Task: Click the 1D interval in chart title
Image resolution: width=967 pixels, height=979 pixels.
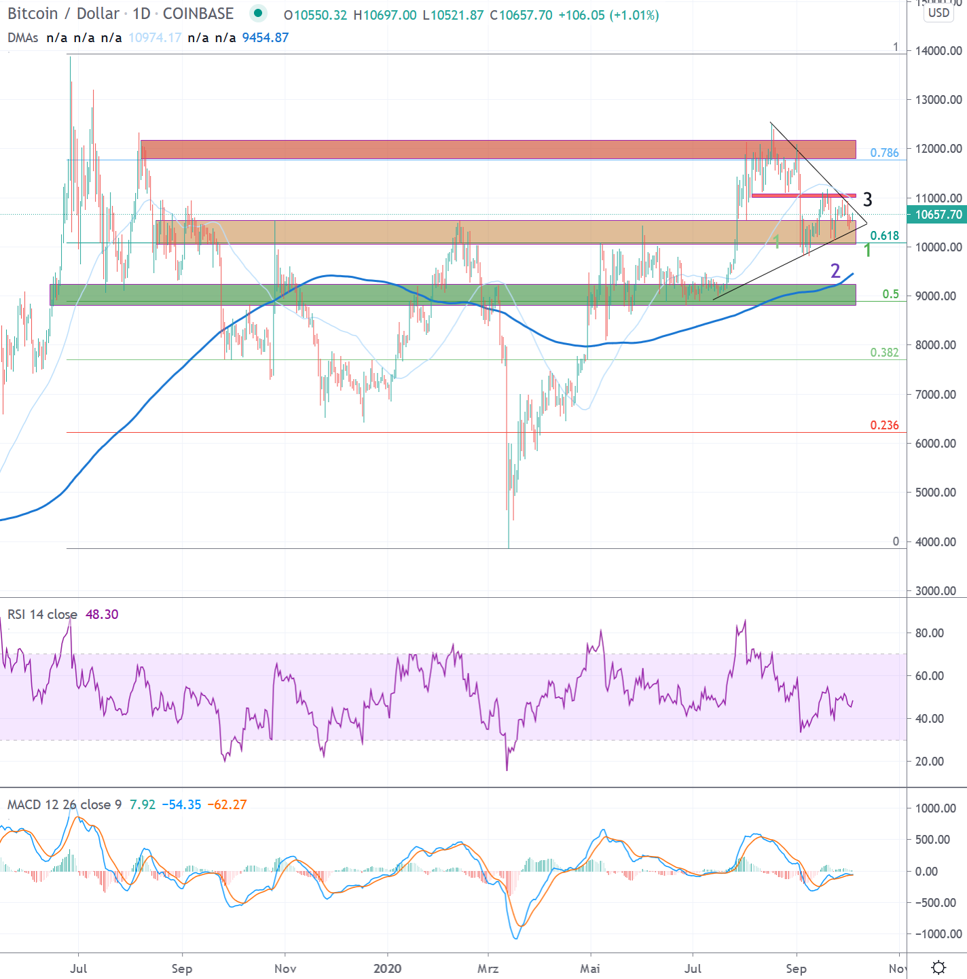Action: [141, 14]
